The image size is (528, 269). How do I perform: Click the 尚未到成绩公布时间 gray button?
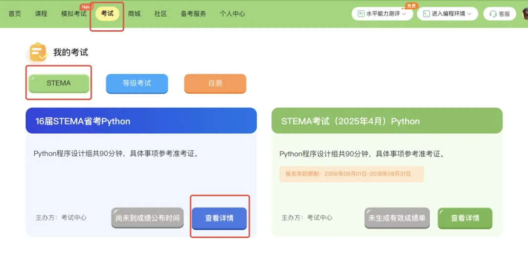[x=148, y=218]
